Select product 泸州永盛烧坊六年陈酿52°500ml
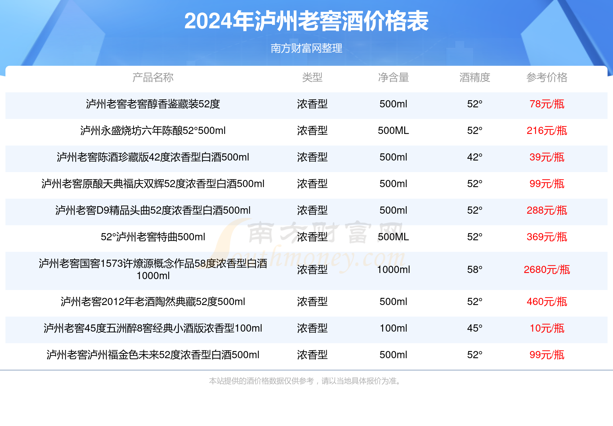 tap(153, 131)
